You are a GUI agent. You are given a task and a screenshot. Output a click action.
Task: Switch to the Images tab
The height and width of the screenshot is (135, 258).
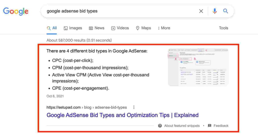(x=73, y=28)
